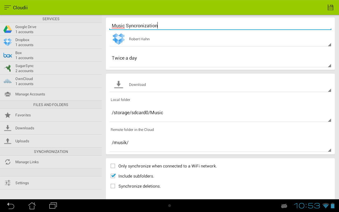Open SugarSync service
The image size is (339, 212).
point(51,68)
